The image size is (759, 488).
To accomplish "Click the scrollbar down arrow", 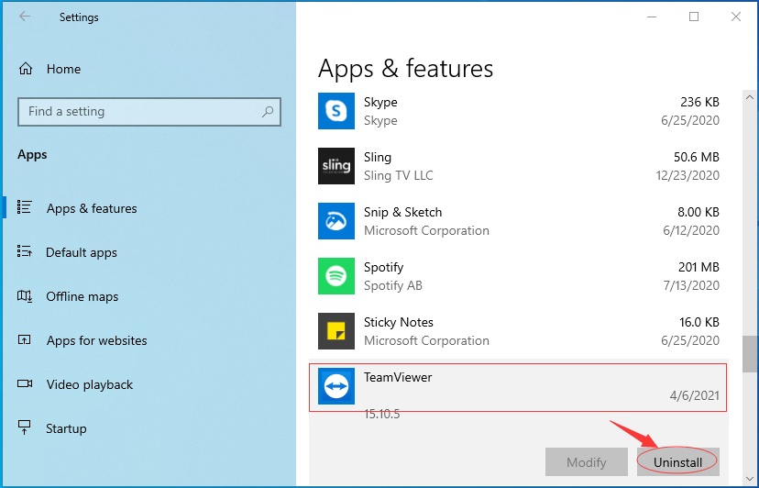I will click(750, 479).
